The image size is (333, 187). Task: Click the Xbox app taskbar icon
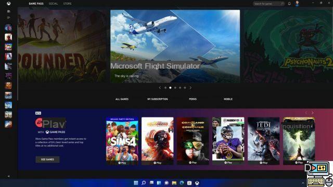[197, 183]
